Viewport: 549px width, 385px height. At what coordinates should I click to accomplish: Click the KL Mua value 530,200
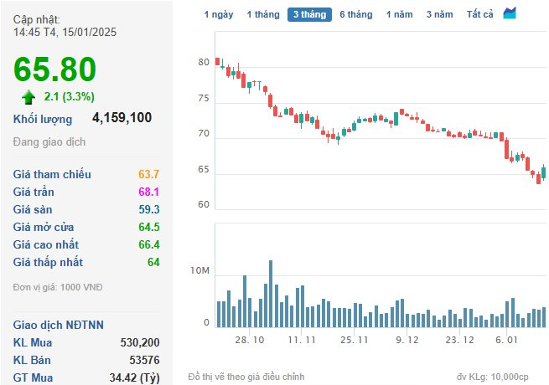tap(140, 342)
